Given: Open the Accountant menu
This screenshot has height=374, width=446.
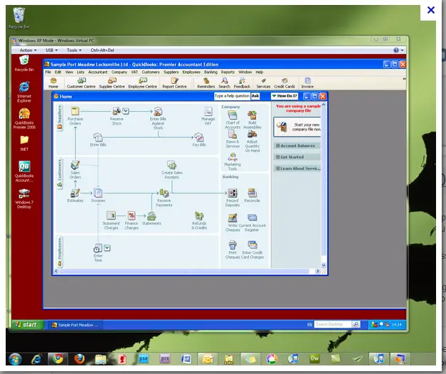Looking at the screenshot, I should tap(98, 73).
